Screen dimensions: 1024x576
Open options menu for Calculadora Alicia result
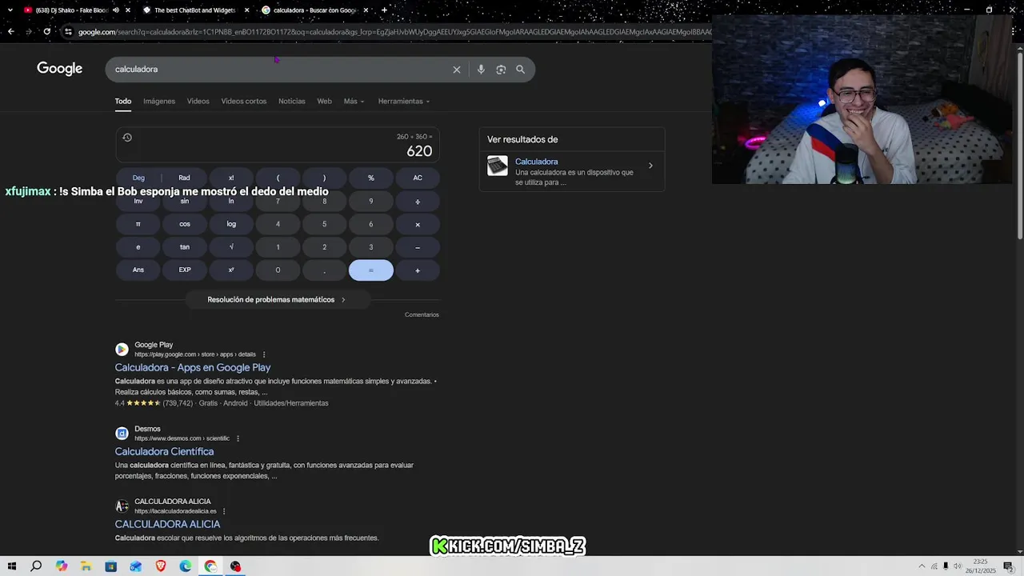pyautogui.click(x=224, y=511)
